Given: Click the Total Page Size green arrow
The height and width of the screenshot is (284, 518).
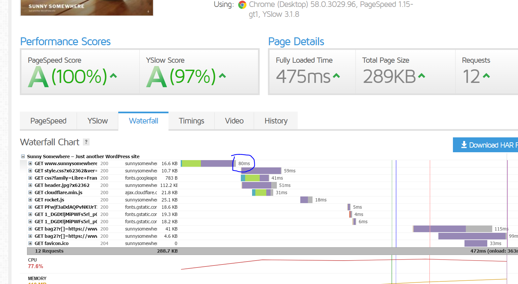Looking at the screenshot, I should [422, 76].
